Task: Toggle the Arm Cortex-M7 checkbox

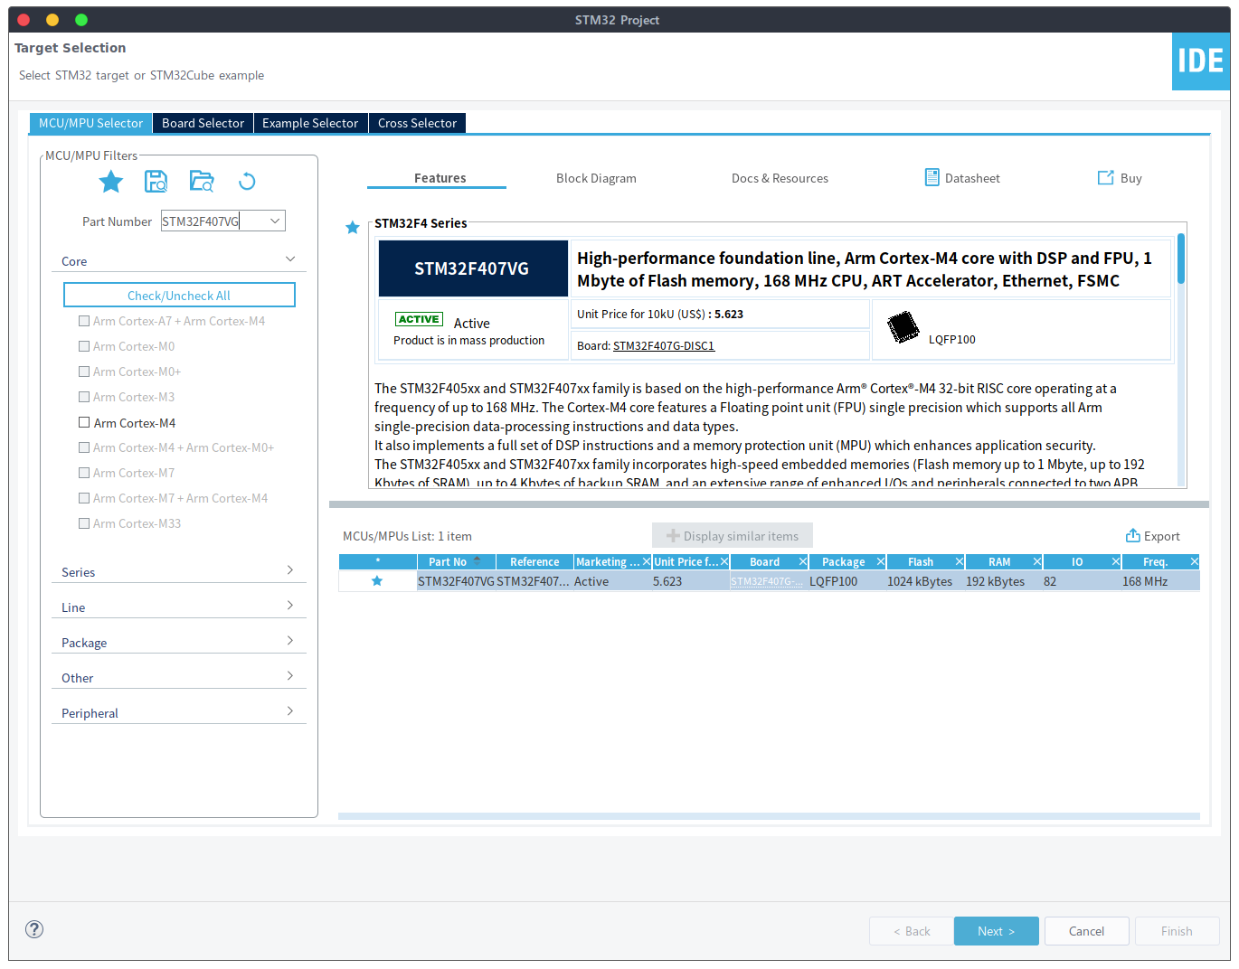Action: tap(84, 473)
